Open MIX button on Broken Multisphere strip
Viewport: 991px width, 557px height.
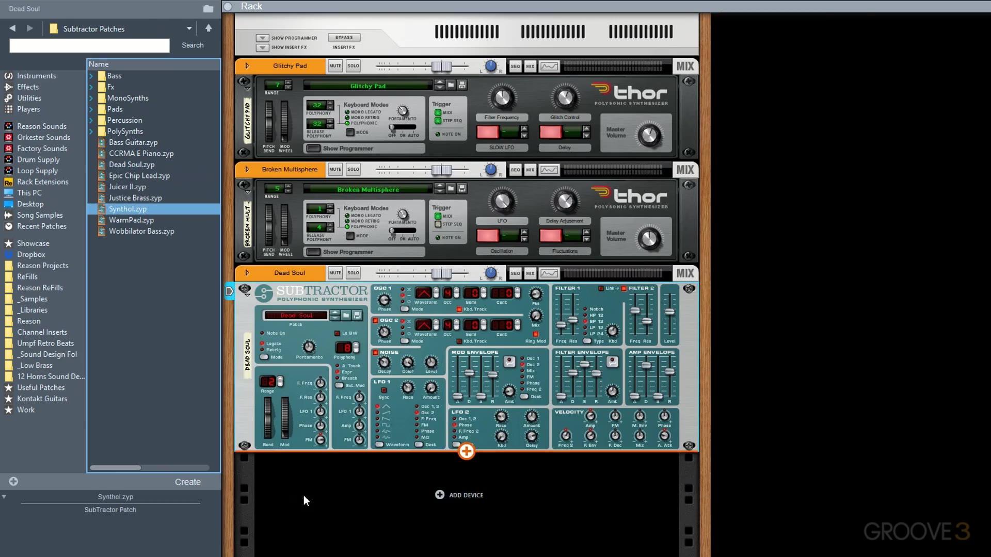(x=530, y=170)
